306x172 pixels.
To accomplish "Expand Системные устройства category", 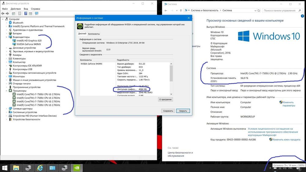I will (x=6, y=112).
